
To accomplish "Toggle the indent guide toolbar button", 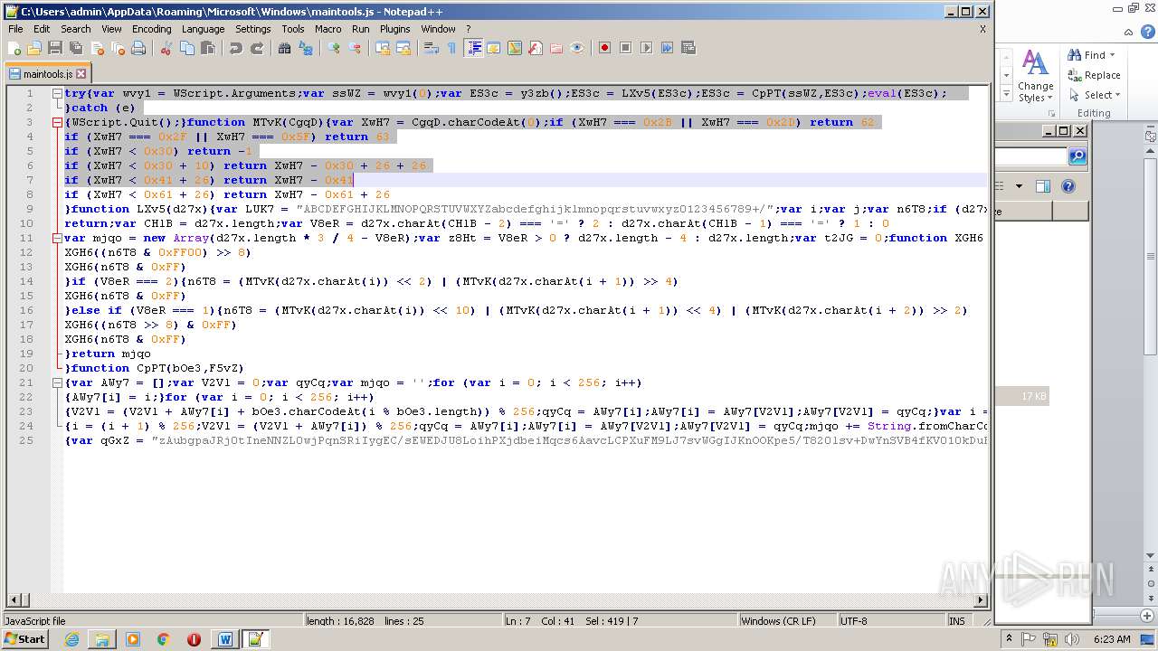I will coord(473,48).
